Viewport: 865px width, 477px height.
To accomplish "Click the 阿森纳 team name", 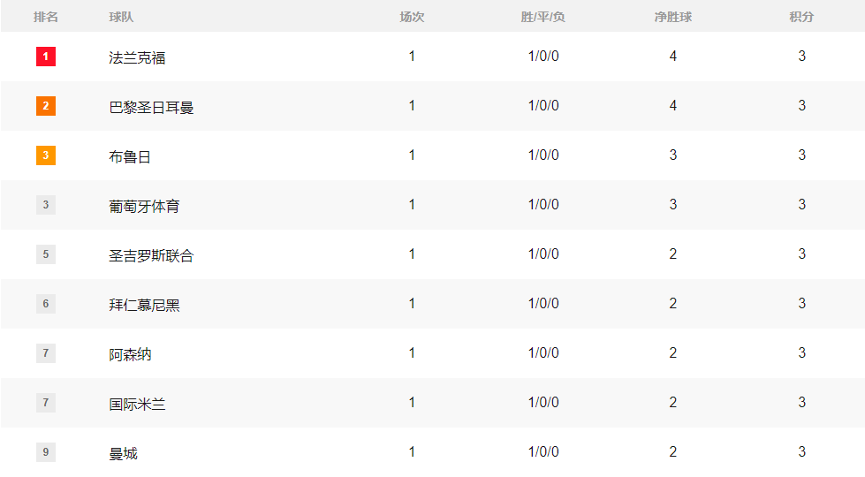I will coord(130,355).
